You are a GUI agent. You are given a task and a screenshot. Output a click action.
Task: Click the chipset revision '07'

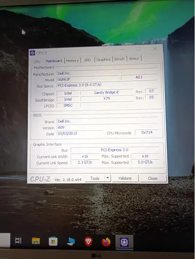151,91
